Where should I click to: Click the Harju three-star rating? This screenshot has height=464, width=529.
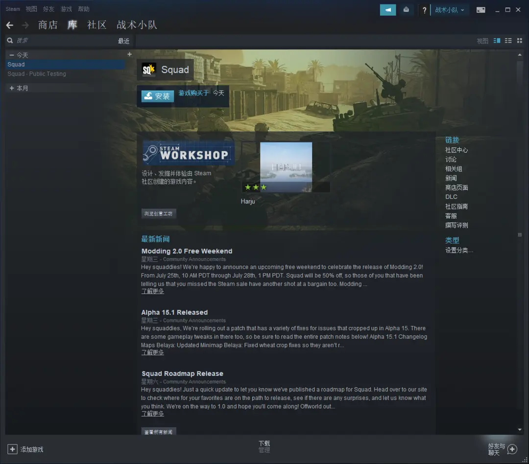[255, 187]
